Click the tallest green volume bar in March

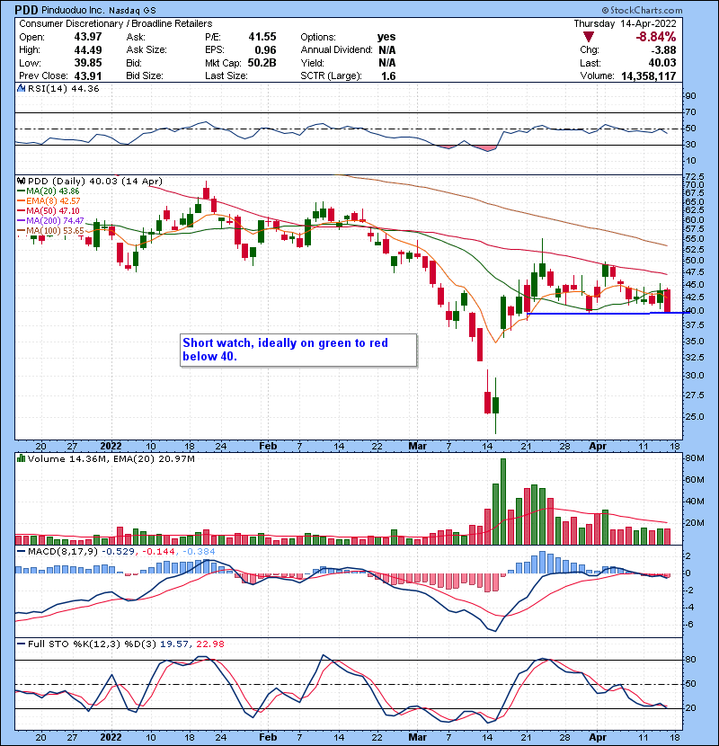503,502
